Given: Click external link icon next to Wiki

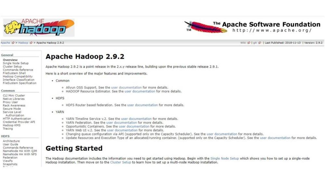Looking at the screenshot, I should click(249, 43).
